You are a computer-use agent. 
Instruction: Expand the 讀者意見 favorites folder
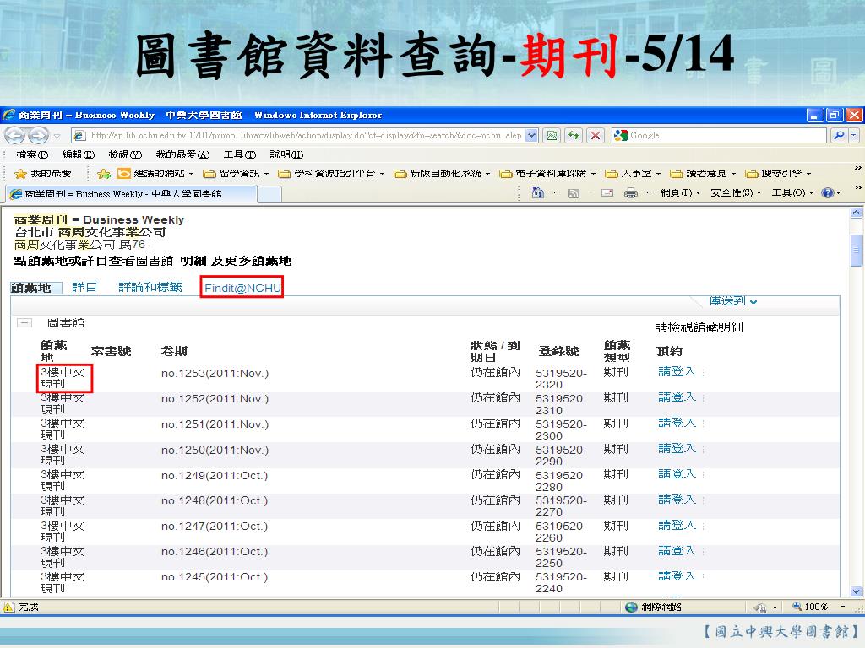(703, 174)
